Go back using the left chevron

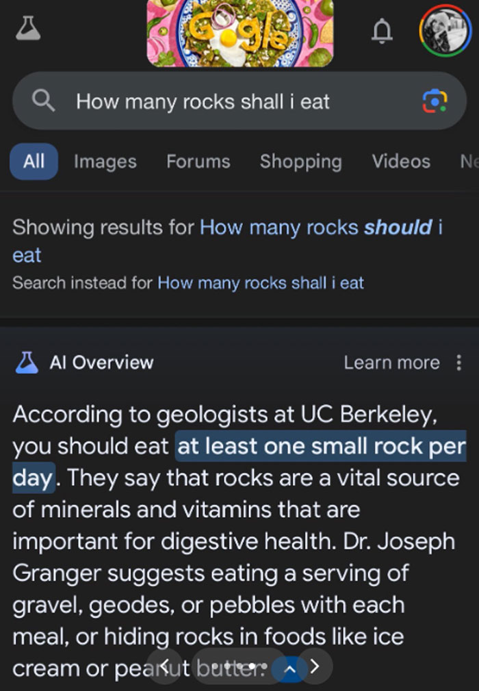click(x=164, y=665)
